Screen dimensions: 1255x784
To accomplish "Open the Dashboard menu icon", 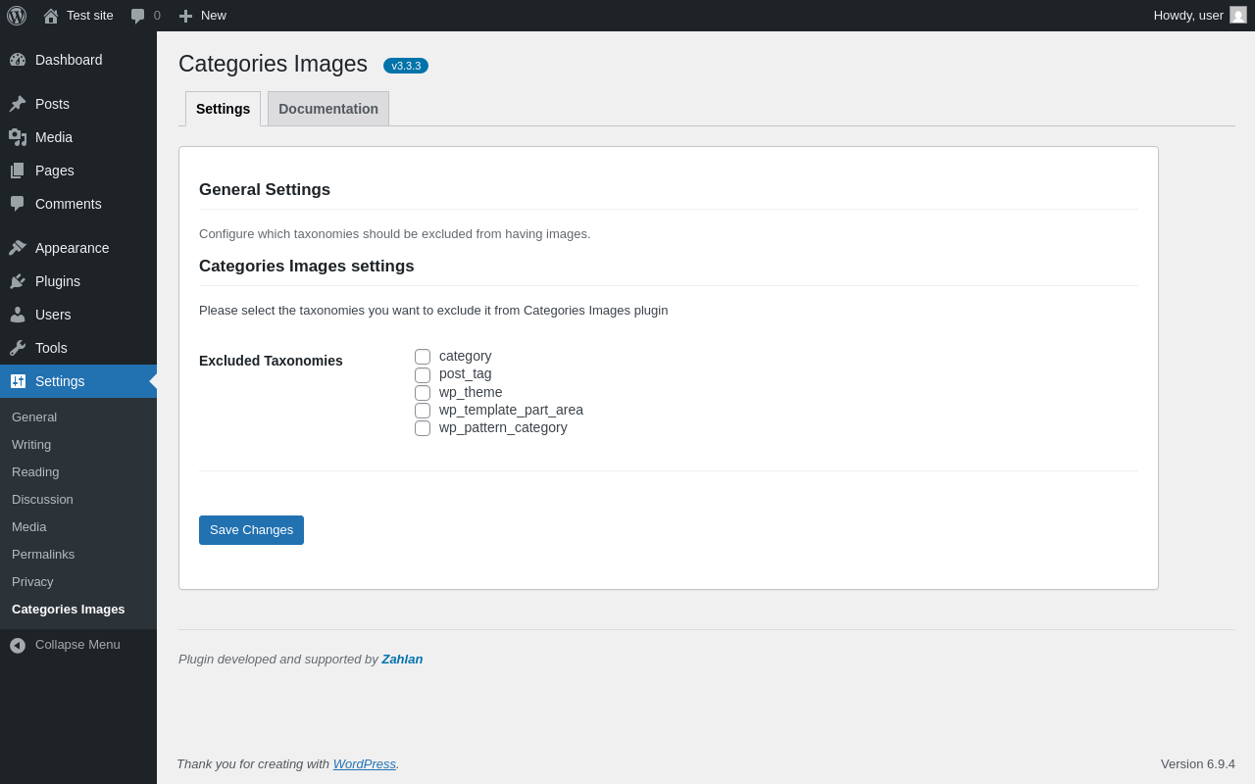I will 18,60.
